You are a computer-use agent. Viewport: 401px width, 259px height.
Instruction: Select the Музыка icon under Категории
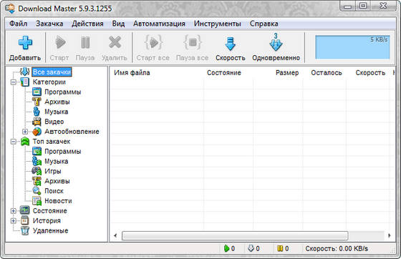[x=37, y=112]
